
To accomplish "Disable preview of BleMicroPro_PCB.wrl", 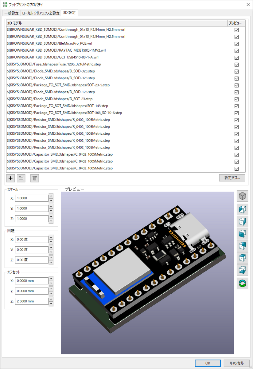I will [x=236, y=44].
